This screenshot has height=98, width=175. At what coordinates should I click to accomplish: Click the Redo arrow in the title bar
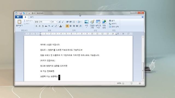[27, 13]
